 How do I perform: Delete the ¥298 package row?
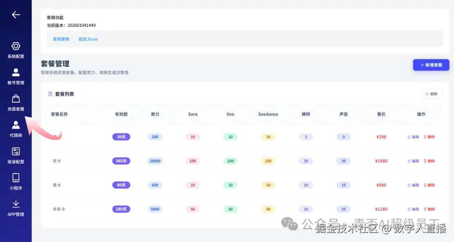click(x=429, y=137)
